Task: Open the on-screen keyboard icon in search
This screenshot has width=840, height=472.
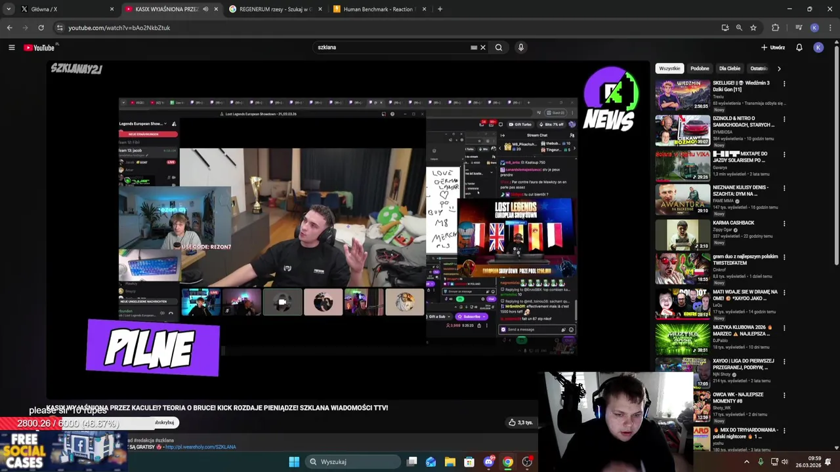Action: (x=474, y=47)
